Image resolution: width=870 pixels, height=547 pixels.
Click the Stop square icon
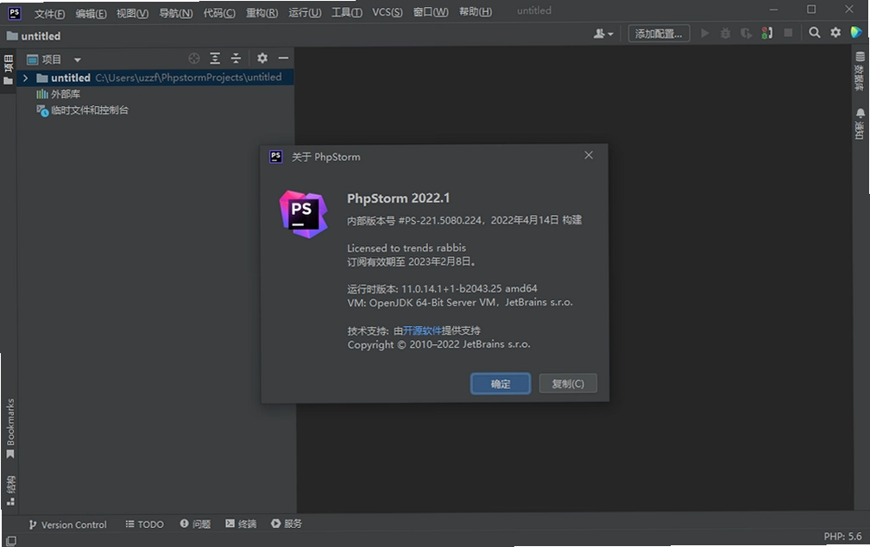[788, 34]
